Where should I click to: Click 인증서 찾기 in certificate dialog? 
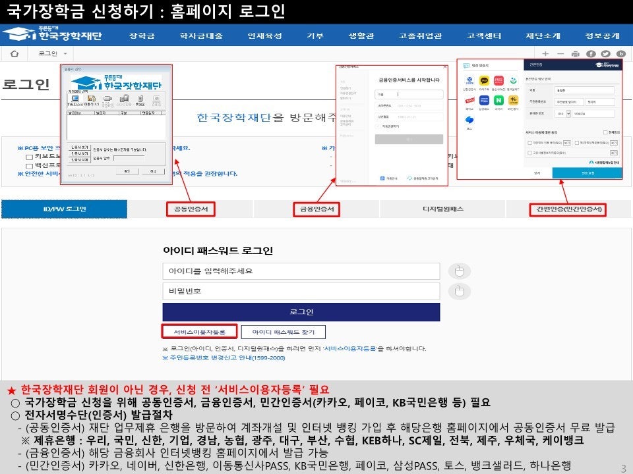[80, 153]
